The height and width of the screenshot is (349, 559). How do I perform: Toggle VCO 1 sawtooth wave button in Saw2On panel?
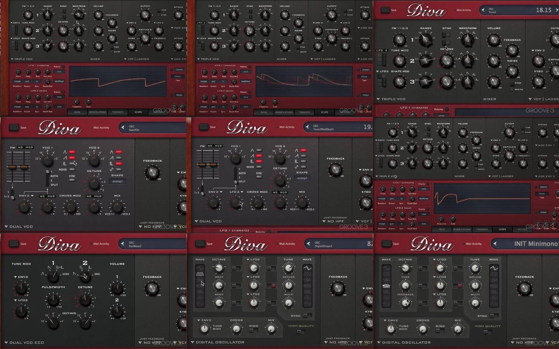[x=72, y=158]
